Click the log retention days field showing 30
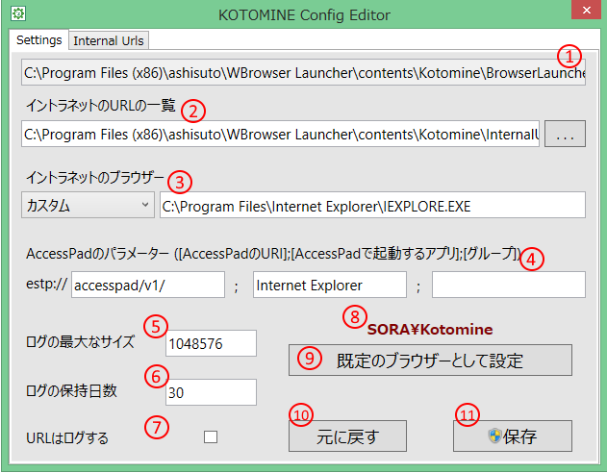Viewport: 607px width, 473px height. pyautogui.click(x=210, y=392)
